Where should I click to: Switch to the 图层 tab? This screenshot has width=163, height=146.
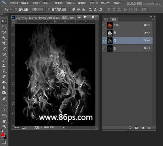click(106, 19)
